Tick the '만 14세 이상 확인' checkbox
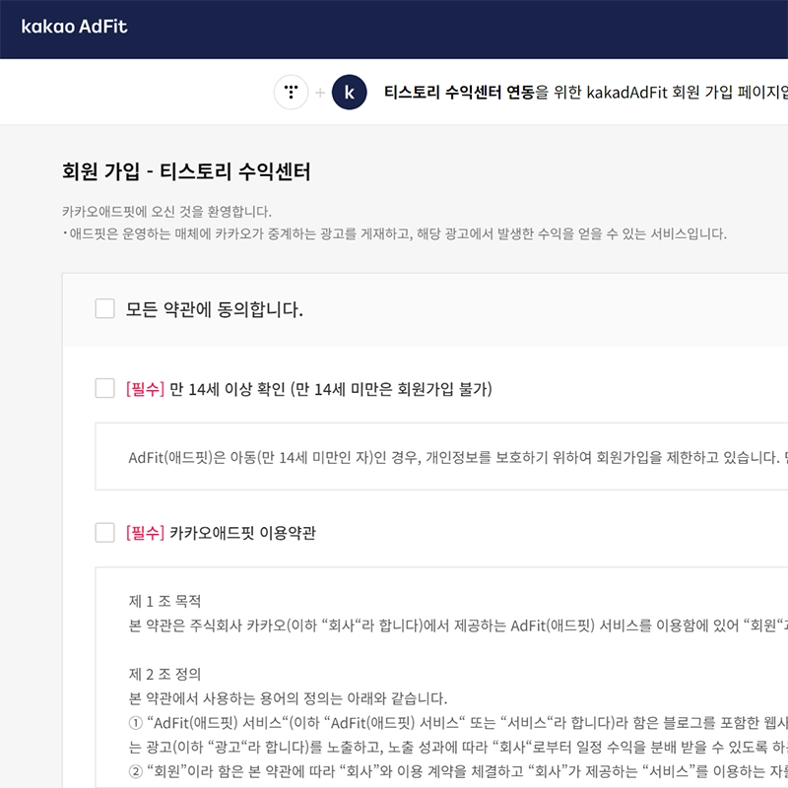 click(105, 388)
